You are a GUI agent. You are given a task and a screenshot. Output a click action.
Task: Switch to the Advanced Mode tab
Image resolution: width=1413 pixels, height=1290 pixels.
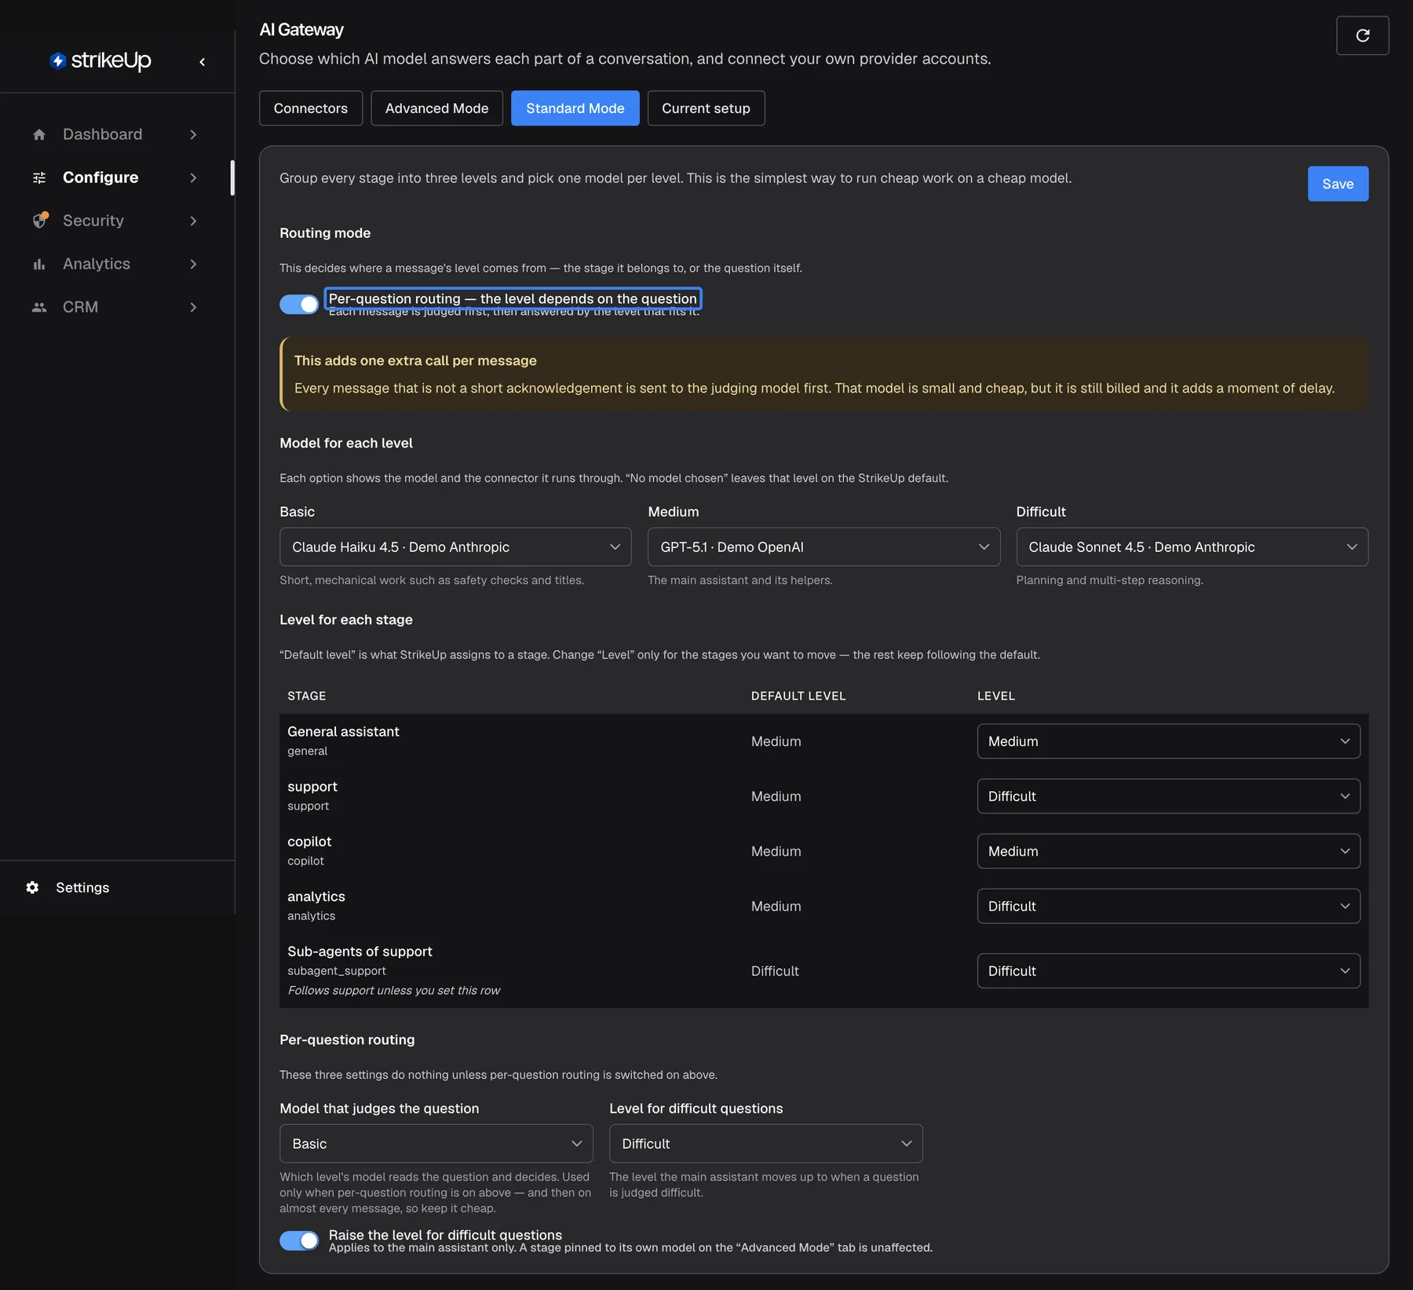click(436, 108)
